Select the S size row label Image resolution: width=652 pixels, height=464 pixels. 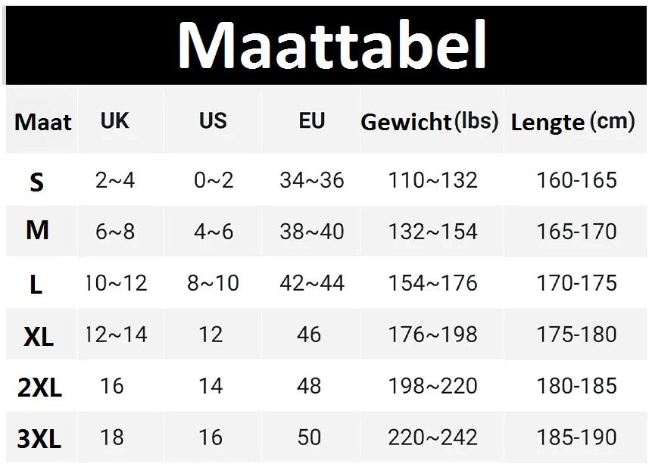click(36, 182)
